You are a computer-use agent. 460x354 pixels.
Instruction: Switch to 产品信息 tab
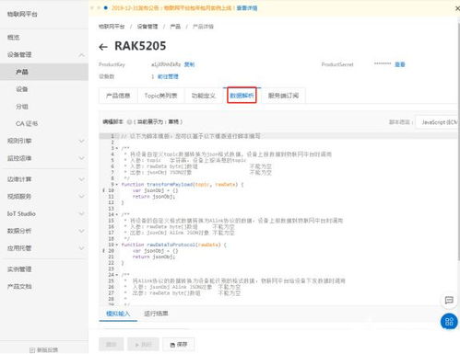(118, 96)
